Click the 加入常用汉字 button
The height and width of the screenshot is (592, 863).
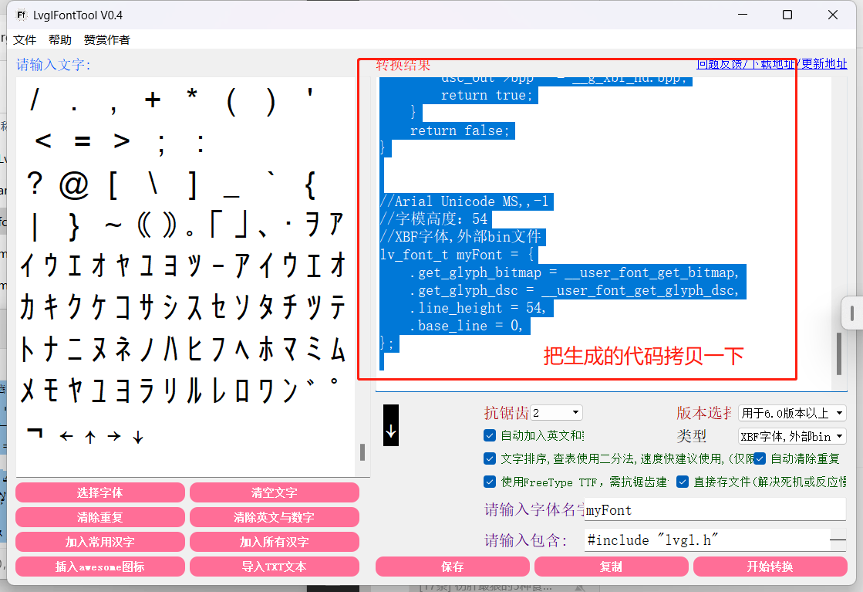click(100, 542)
